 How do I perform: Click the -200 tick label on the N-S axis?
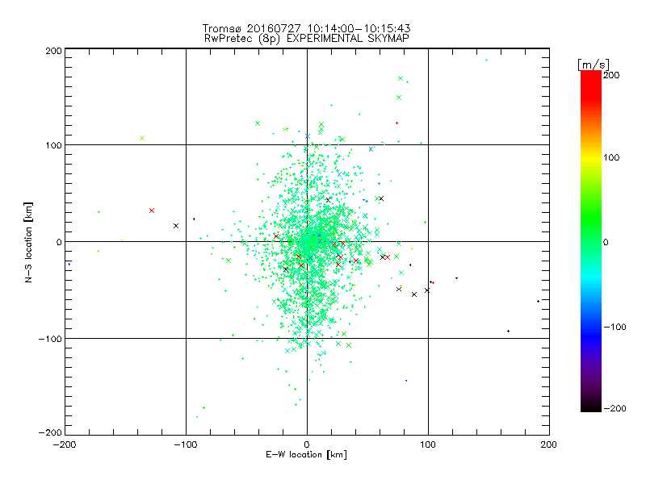pos(50,432)
